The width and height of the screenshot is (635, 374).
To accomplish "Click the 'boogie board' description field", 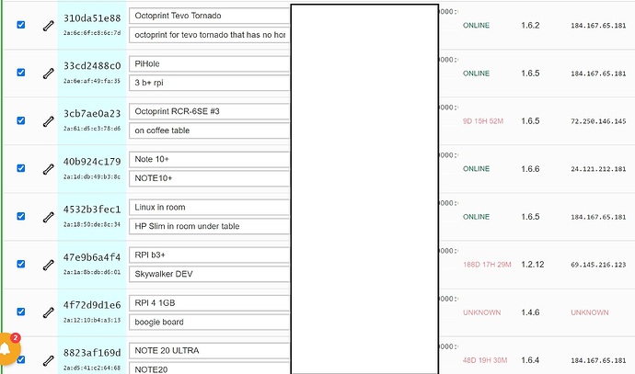I will click(209, 322).
